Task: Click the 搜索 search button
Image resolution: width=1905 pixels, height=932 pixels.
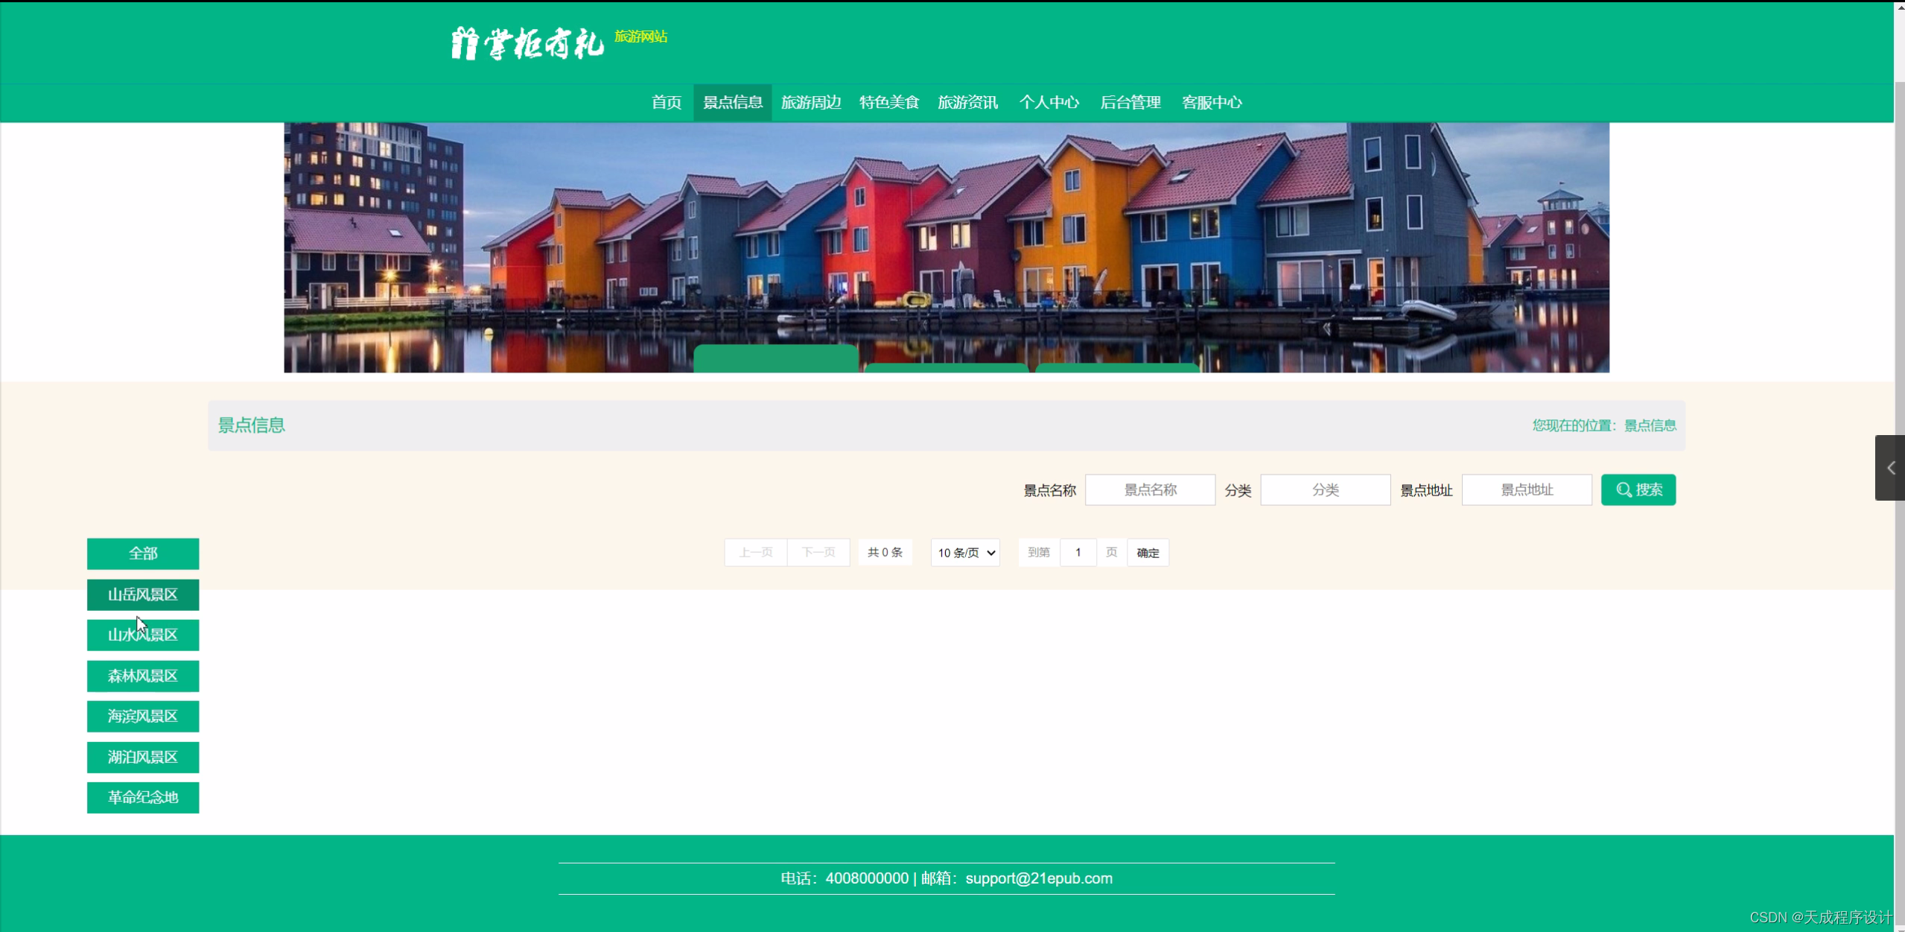Action: (x=1638, y=490)
